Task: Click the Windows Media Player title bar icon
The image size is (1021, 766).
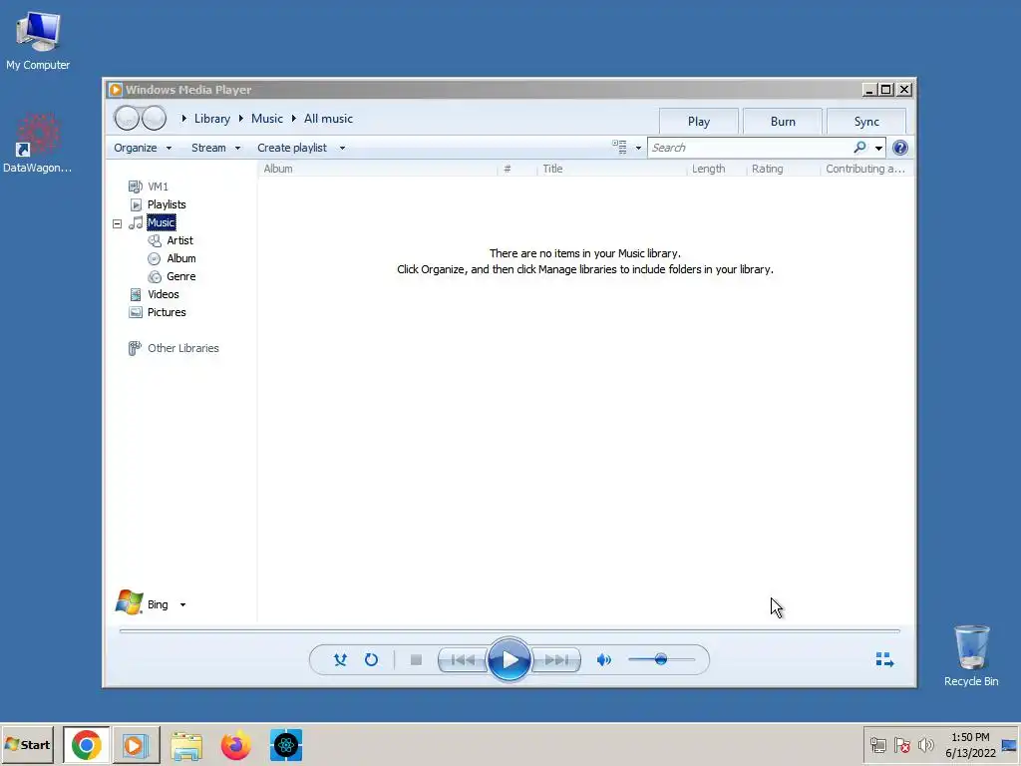Action: pos(116,89)
